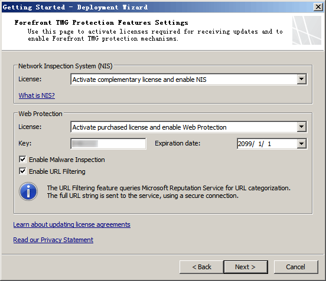Click the Cancel button
326x281 pixels.
(296, 267)
